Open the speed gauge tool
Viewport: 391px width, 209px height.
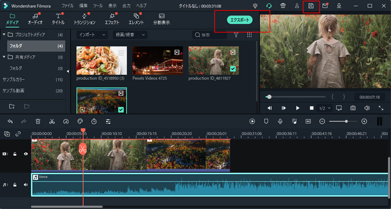point(66,122)
